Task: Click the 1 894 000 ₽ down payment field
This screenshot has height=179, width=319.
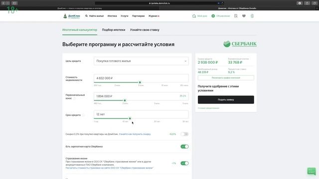Action: [141, 96]
